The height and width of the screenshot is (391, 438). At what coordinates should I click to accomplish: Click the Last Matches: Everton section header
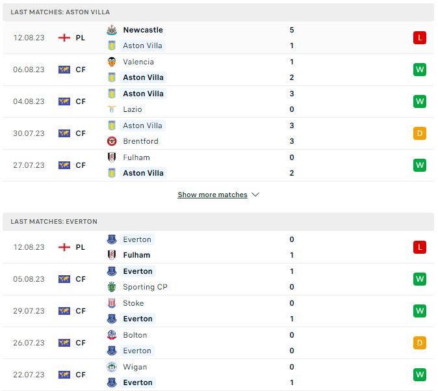point(218,222)
